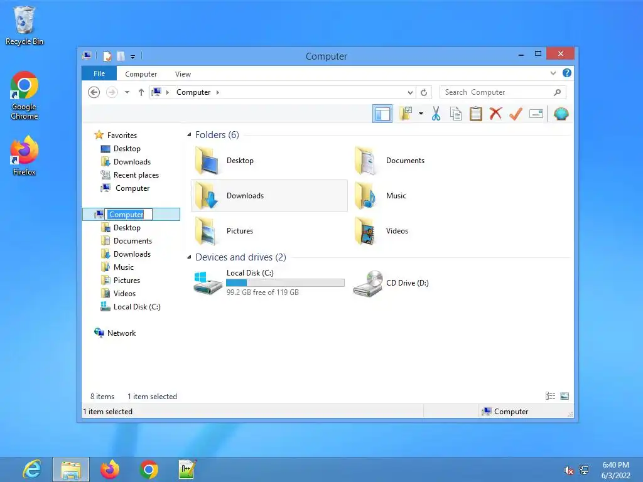The image size is (643, 482).
Task: Click the Copy icon in toolbar
Action: [456, 114]
